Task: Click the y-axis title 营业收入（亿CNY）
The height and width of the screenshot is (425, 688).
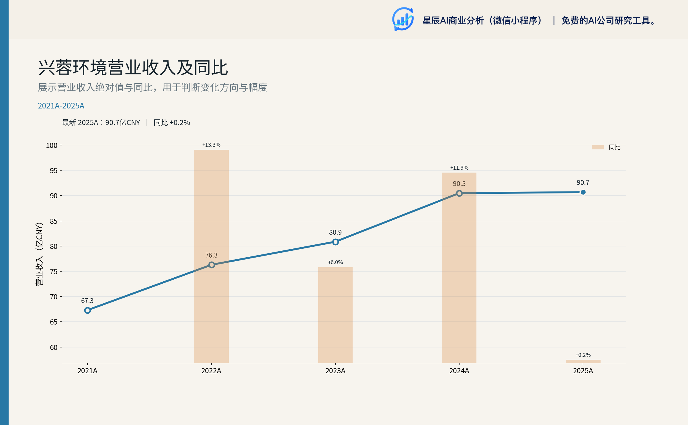Action: tap(39, 254)
